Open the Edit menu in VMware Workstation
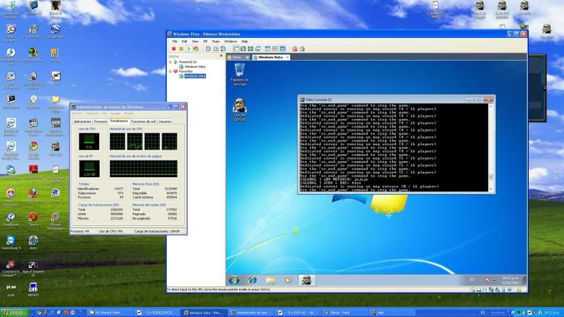The width and height of the screenshot is (564, 317). (x=185, y=41)
